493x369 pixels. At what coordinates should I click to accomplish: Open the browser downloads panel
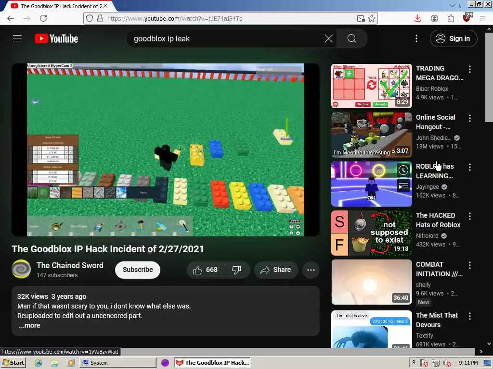417,18
